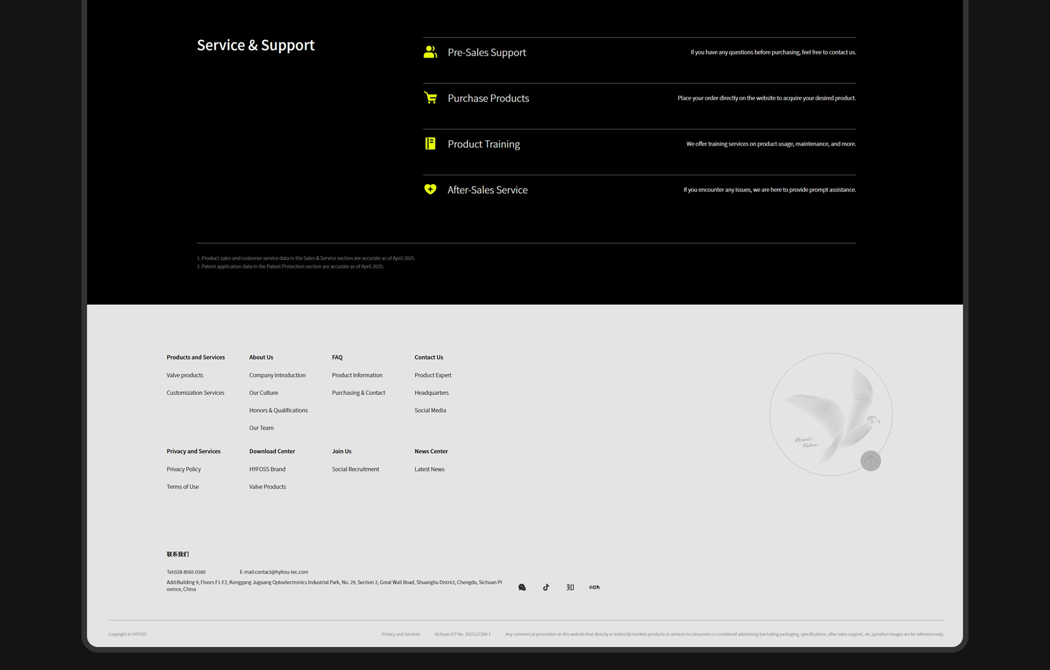1050x670 pixels.
Task: Select Purchasing & Contact under FAQ
Action: click(358, 393)
